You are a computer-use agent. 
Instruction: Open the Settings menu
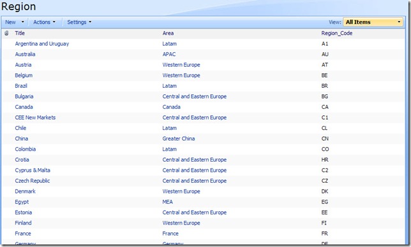click(79, 22)
